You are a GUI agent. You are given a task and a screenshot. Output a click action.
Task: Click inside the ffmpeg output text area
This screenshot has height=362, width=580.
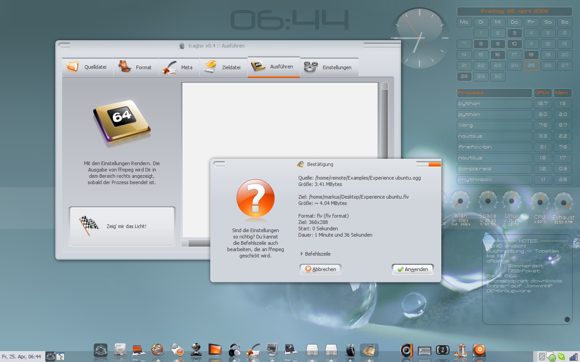click(x=280, y=120)
